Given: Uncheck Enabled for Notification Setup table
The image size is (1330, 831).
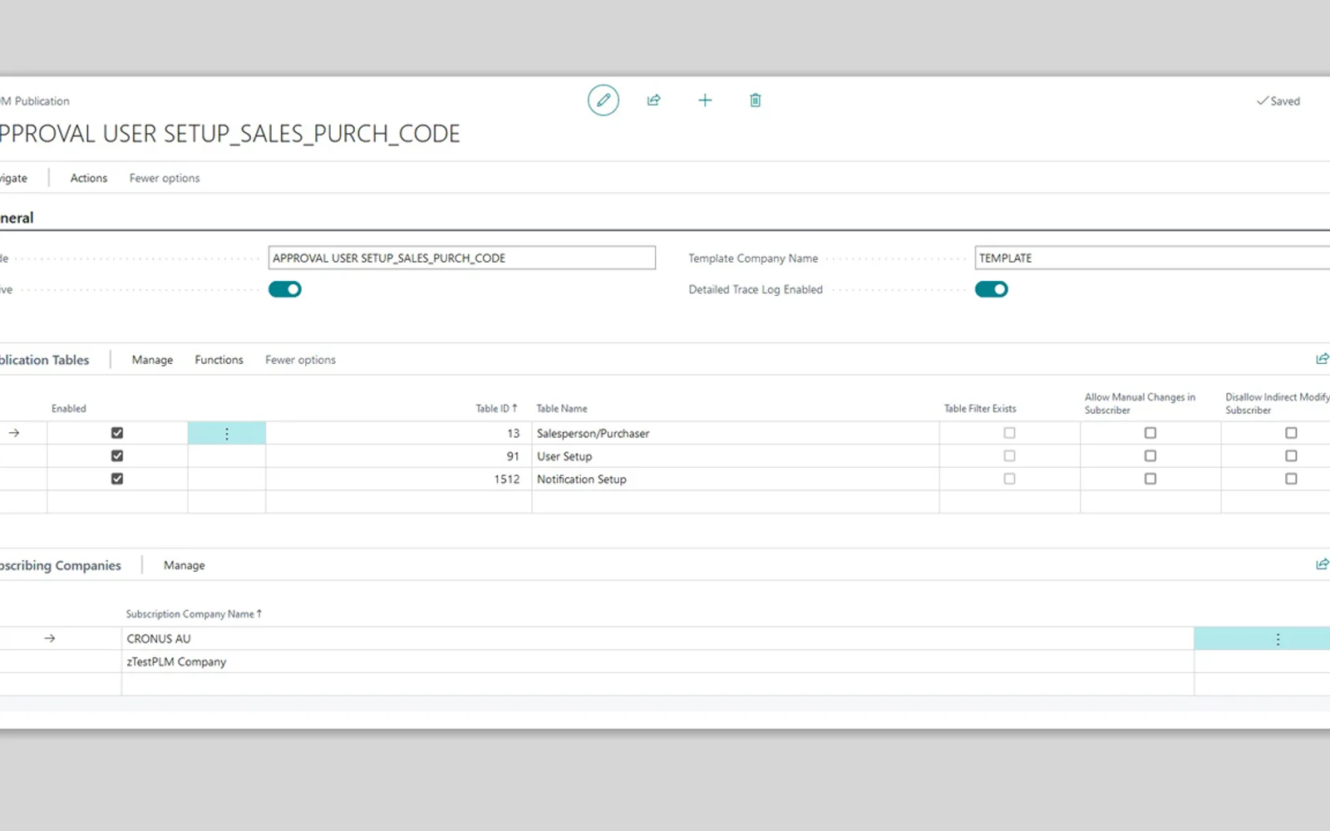Looking at the screenshot, I should tap(117, 479).
